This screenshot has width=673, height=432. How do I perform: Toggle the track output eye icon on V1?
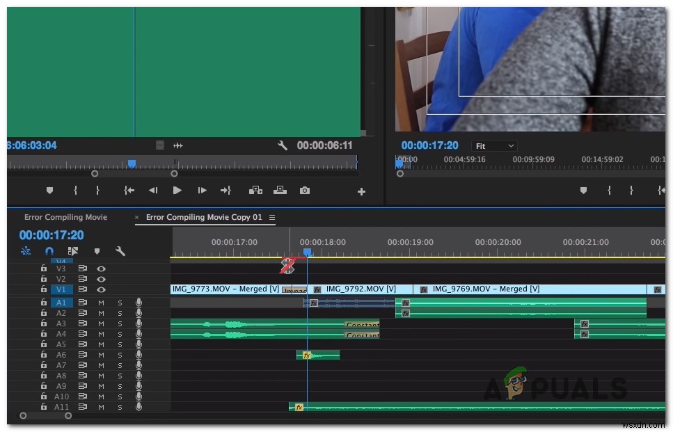(101, 289)
